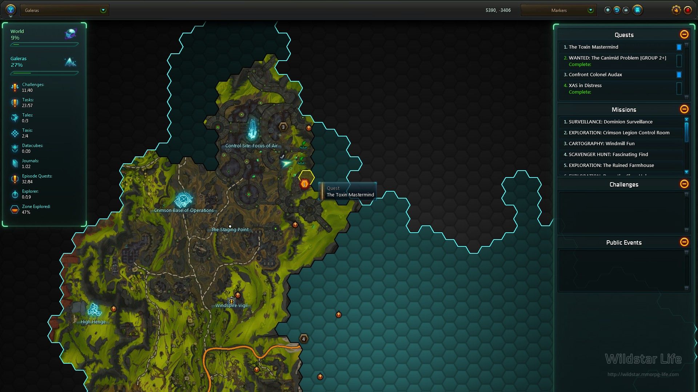Click Missions list scroll up arrow
Viewport: 698px width, 392px height.
(x=686, y=119)
